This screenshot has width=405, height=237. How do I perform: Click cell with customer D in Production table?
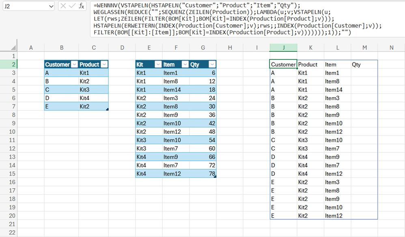pyautogui.click(x=61, y=98)
